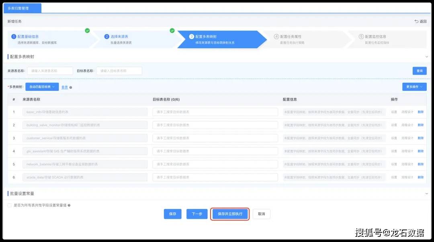Click the green checkmark on step 1

coord(87,31)
